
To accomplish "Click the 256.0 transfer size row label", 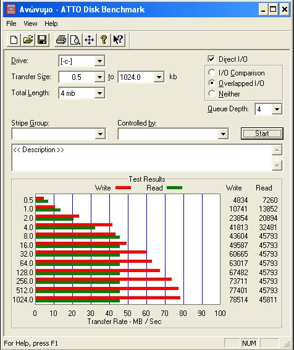I will [25, 281].
